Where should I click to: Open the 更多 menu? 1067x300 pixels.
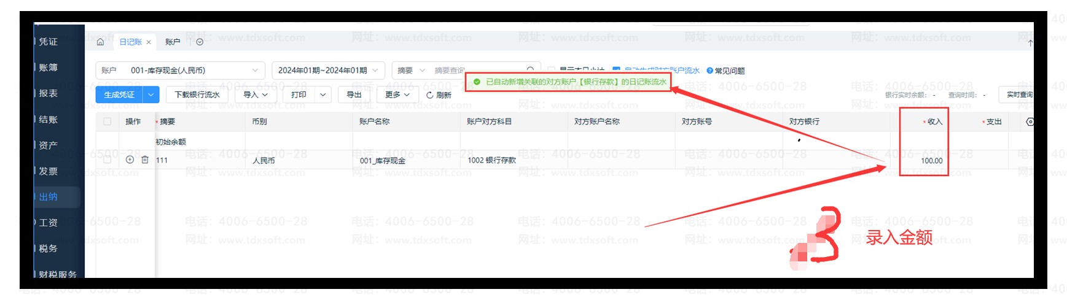click(x=397, y=94)
